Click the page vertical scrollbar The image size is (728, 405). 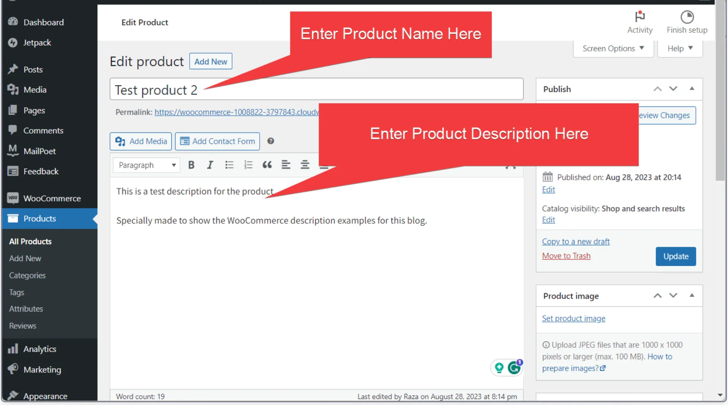720,91
